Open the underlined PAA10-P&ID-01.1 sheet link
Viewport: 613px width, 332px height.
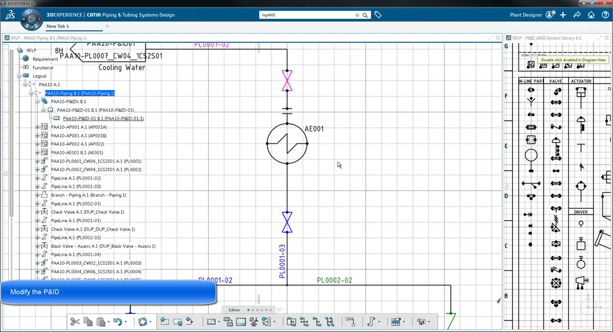click(x=103, y=119)
